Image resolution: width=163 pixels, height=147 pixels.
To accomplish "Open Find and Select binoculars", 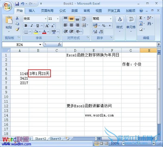I will point(149,24).
